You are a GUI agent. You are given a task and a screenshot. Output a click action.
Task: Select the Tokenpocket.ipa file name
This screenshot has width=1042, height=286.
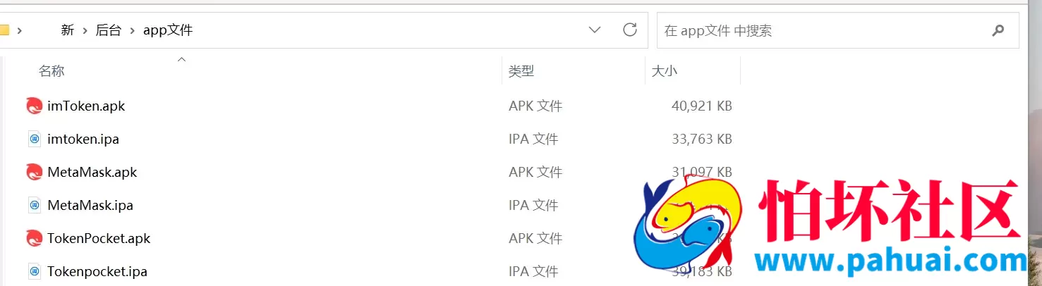[97, 272]
